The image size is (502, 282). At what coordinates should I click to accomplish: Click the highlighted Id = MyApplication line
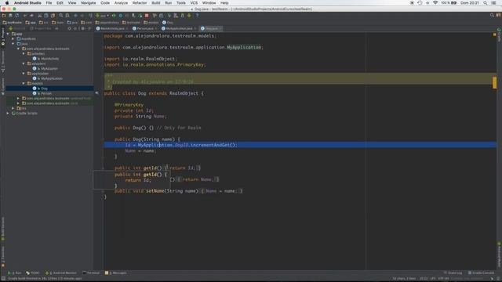[300, 145]
